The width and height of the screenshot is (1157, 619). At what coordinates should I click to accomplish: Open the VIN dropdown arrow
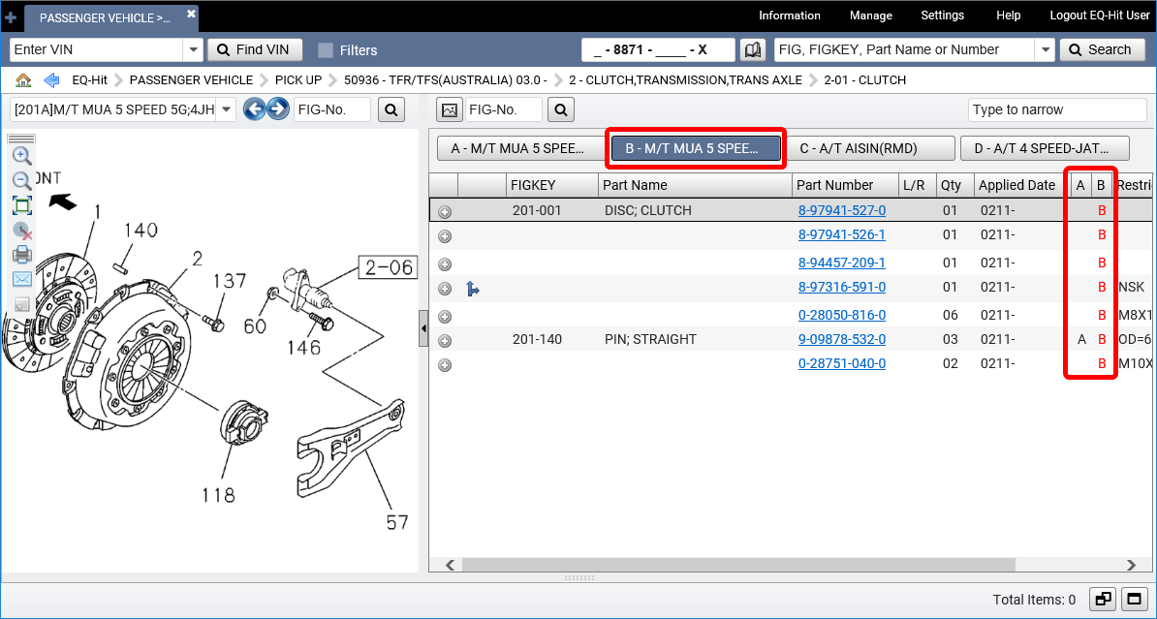click(193, 49)
